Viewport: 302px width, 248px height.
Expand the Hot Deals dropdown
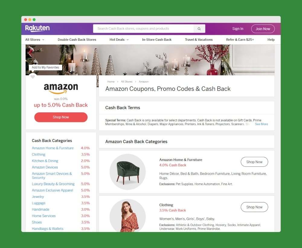point(119,40)
